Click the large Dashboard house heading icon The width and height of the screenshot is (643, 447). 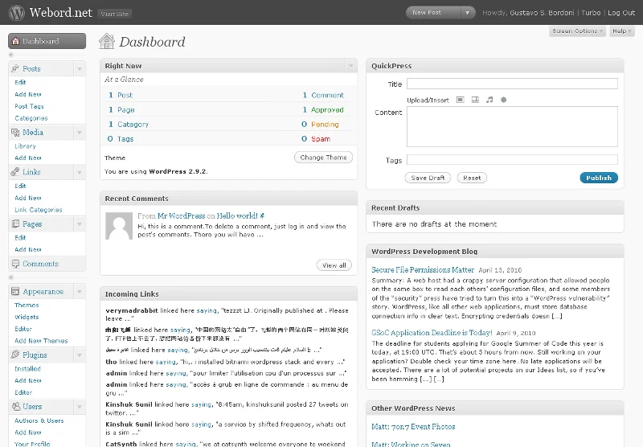pos(107,41)
